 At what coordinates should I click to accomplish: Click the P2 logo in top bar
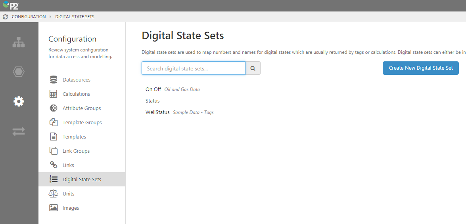click(x=10, y=6)
